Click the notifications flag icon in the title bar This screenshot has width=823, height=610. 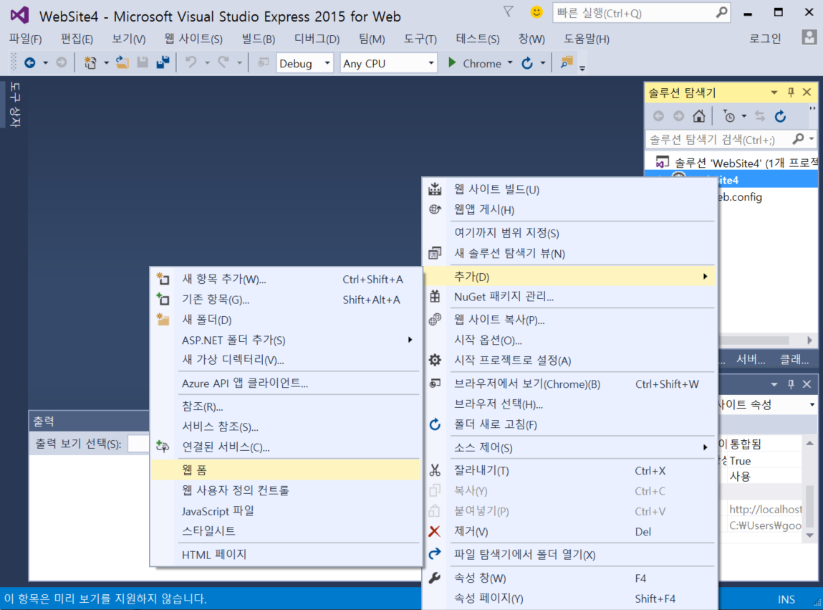(510, 12)
